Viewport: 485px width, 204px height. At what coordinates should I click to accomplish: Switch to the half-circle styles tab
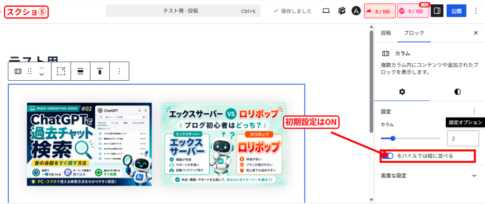(458, 92)
